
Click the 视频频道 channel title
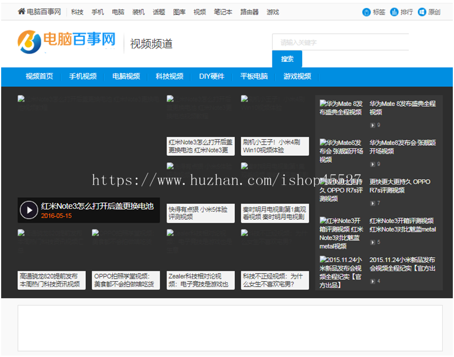point(151,44)
